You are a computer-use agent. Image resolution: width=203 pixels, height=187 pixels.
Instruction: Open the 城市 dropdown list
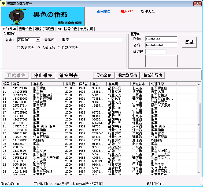click(x=38, y=40)
